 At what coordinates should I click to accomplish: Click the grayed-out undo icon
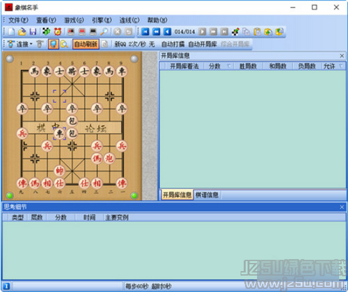pyautogui.click(x=129, y=31)
